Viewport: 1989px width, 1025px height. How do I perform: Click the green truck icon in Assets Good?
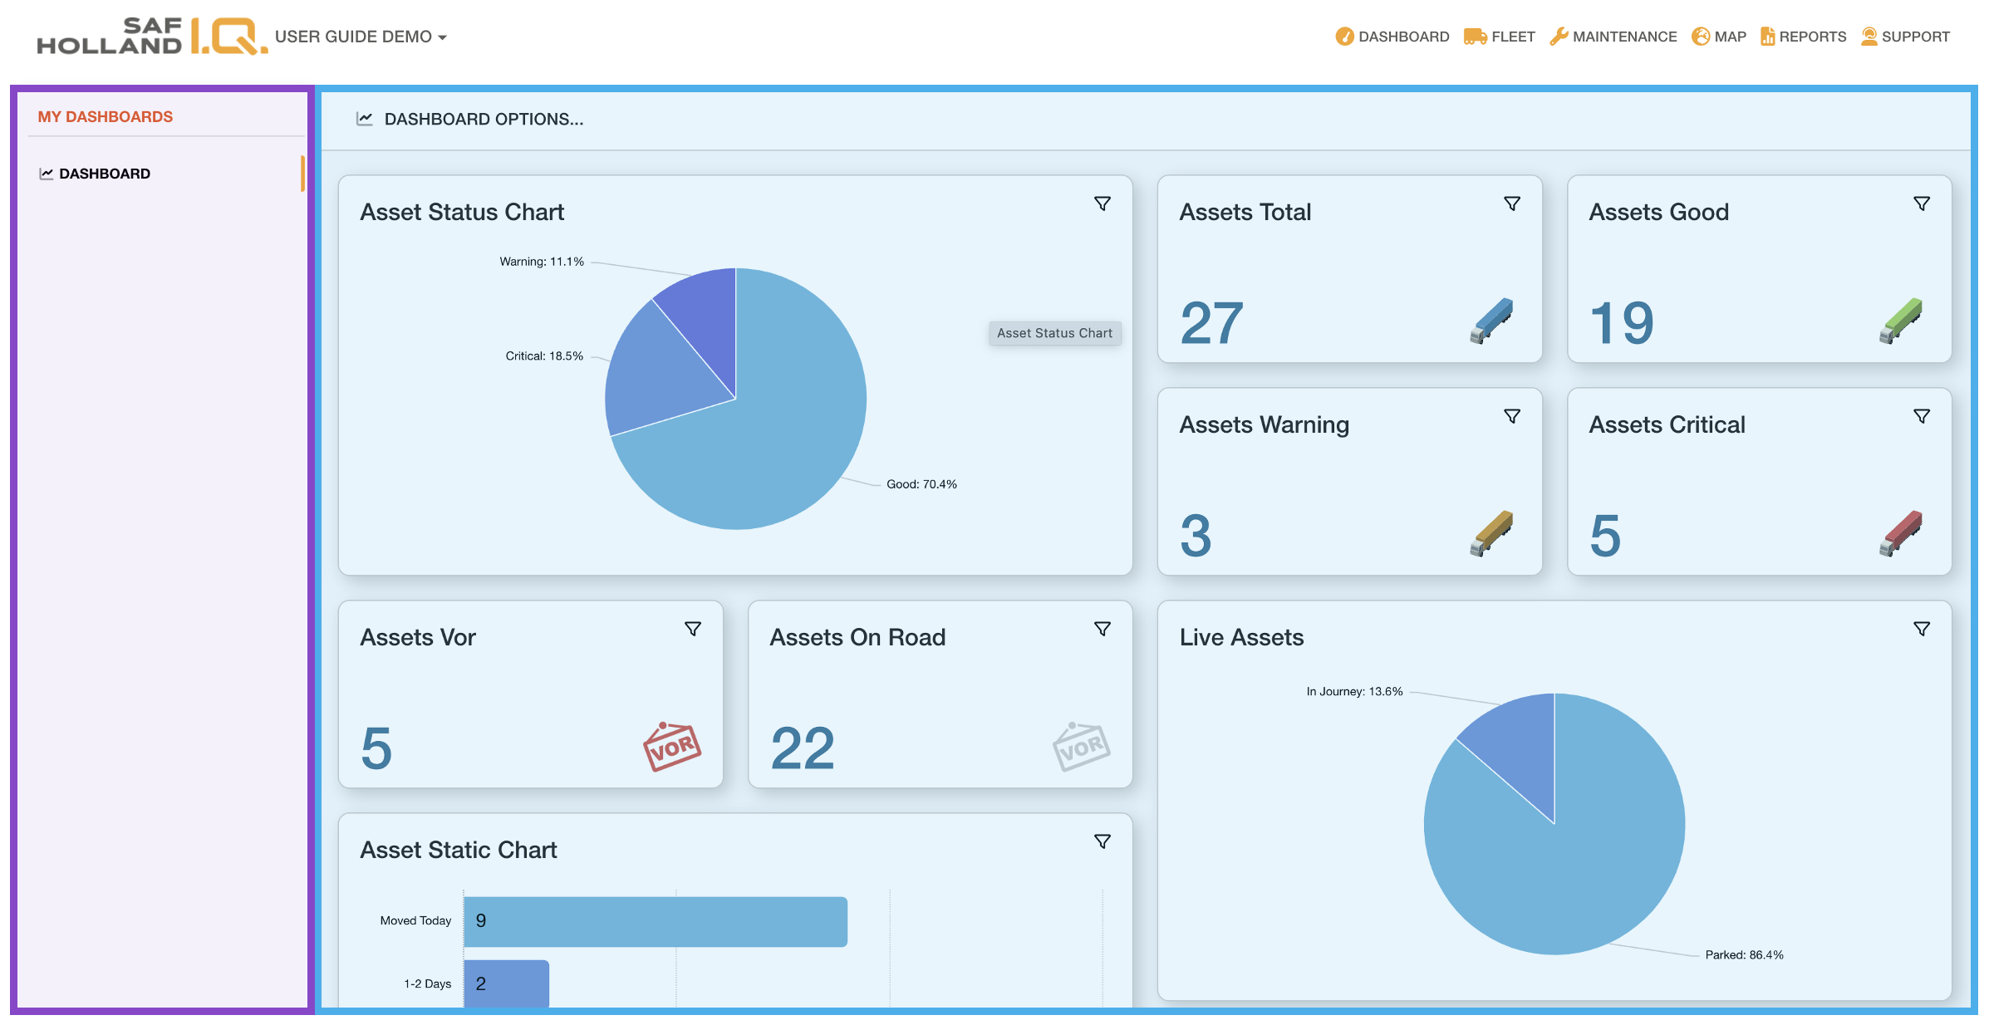coord(1901,320)
